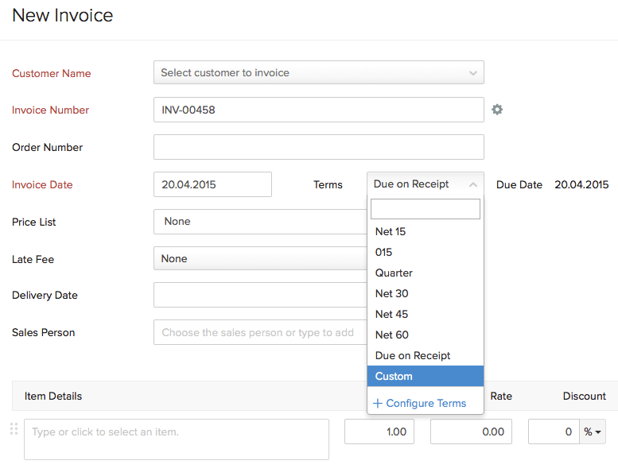
Task: Open the Customer Name dropdown
Action: (x=318, y=72)
